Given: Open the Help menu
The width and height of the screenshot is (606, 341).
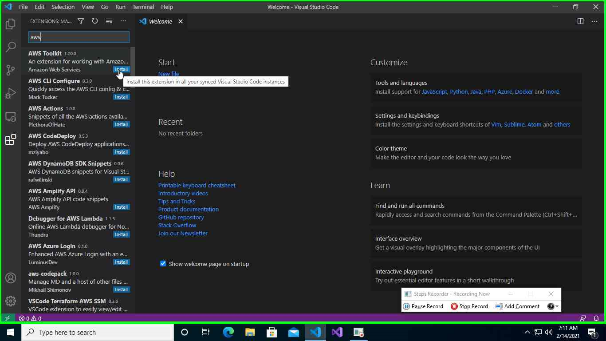Looking at the screenshot, I should [x=167, y=7].
